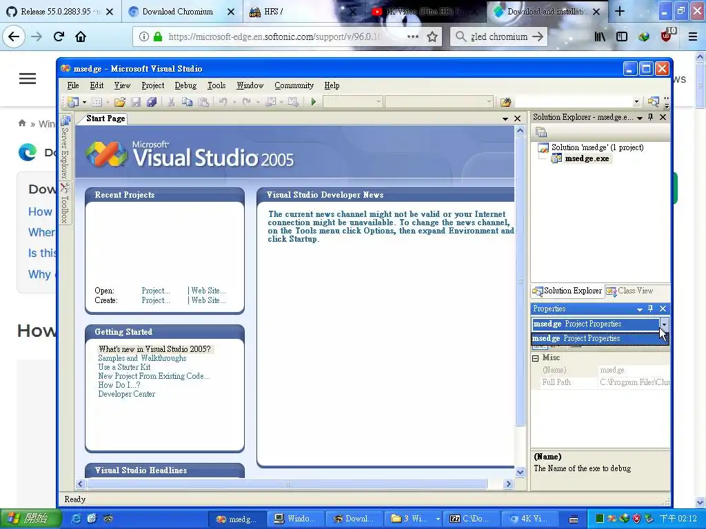Collapse the Misc property category
The image size is (706, 529).
[535, 358]
